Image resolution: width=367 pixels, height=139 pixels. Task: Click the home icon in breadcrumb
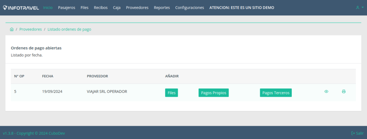pyautogui.click(x=12, y=29)
